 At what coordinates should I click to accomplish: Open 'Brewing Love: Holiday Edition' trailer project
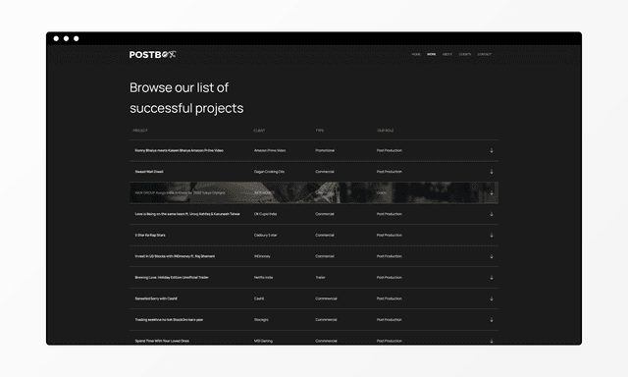[172, 277]
